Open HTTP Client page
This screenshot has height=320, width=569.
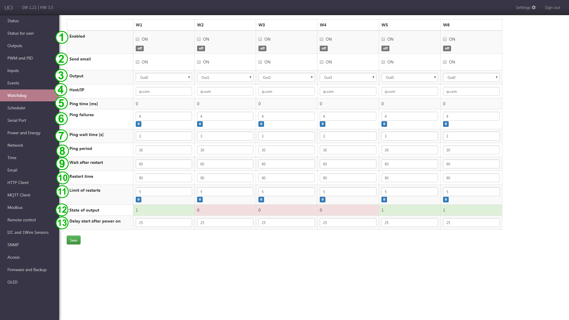(18, 183)
